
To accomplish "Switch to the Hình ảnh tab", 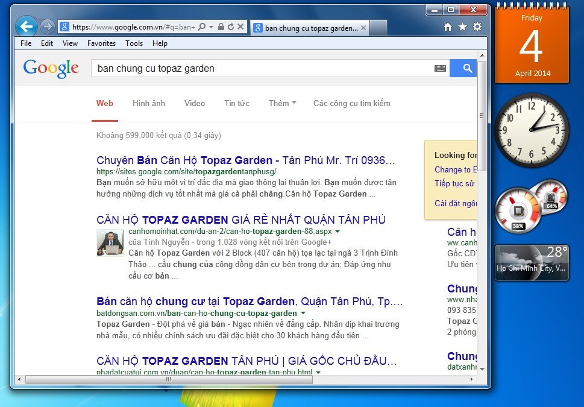I will [149, 104].
